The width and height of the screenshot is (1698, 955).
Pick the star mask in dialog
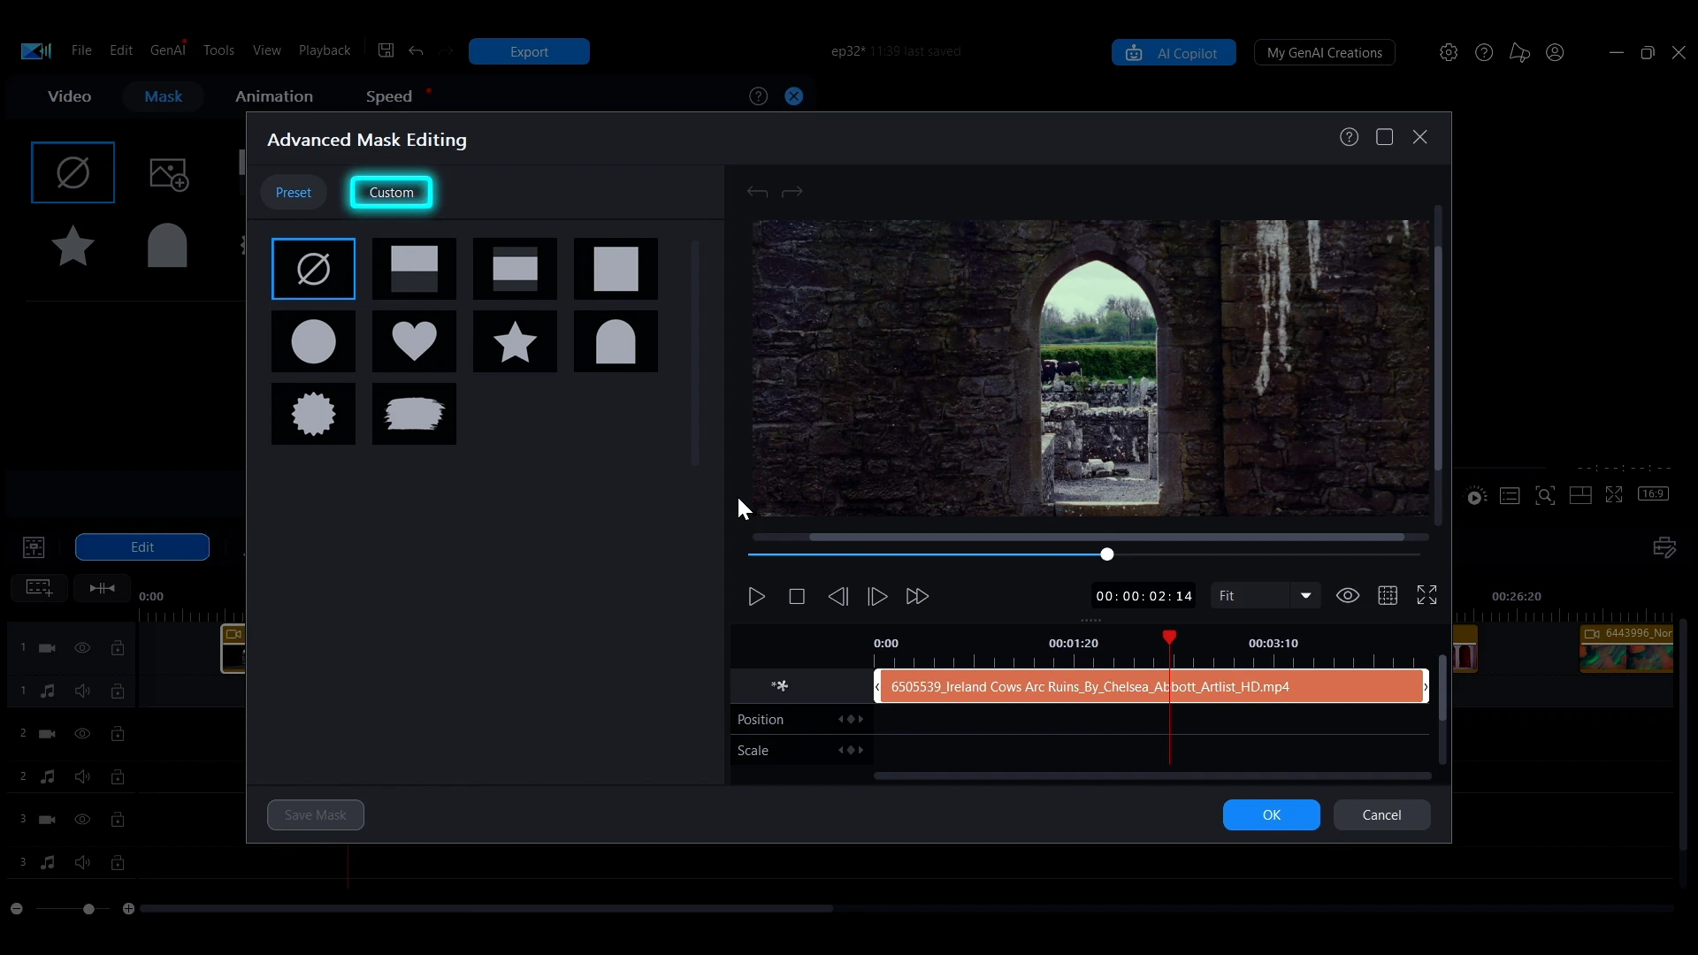pos(515,341)
